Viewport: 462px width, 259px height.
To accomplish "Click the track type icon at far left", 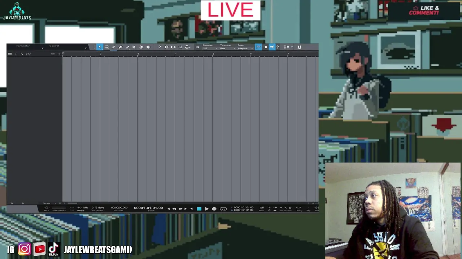I will [x=10, y=54].
